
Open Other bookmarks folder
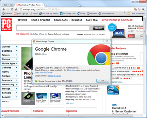[136, 13]
